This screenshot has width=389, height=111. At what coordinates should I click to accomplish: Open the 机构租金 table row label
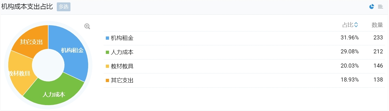[122, 38]
